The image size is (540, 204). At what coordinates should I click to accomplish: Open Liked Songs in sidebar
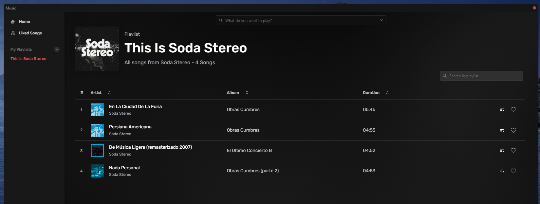[30, 33]
